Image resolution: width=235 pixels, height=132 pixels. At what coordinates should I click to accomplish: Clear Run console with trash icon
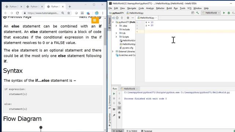(119, 117)
